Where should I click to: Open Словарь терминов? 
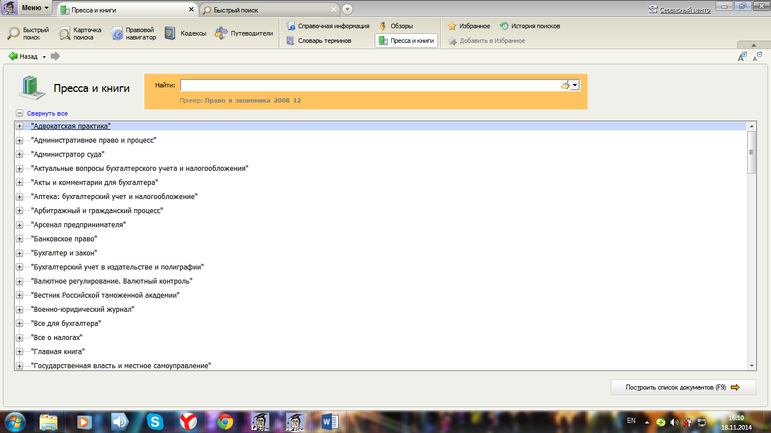[319, 41]
